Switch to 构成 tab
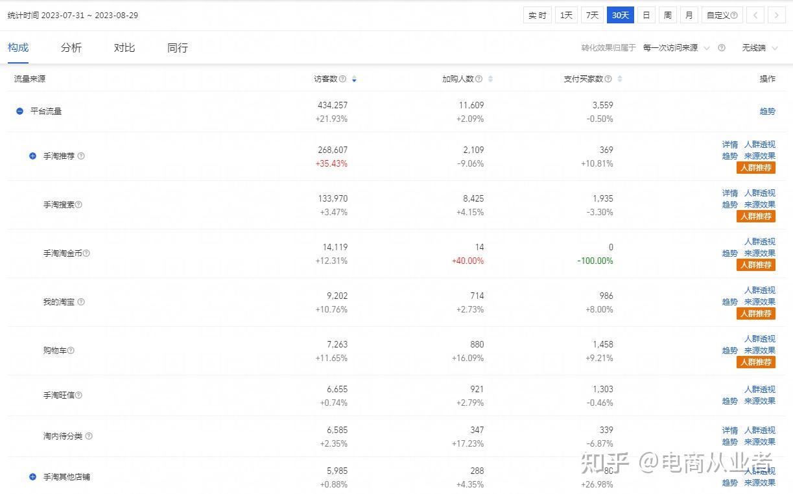Viewport: 793px width, 494px height. 18,48
